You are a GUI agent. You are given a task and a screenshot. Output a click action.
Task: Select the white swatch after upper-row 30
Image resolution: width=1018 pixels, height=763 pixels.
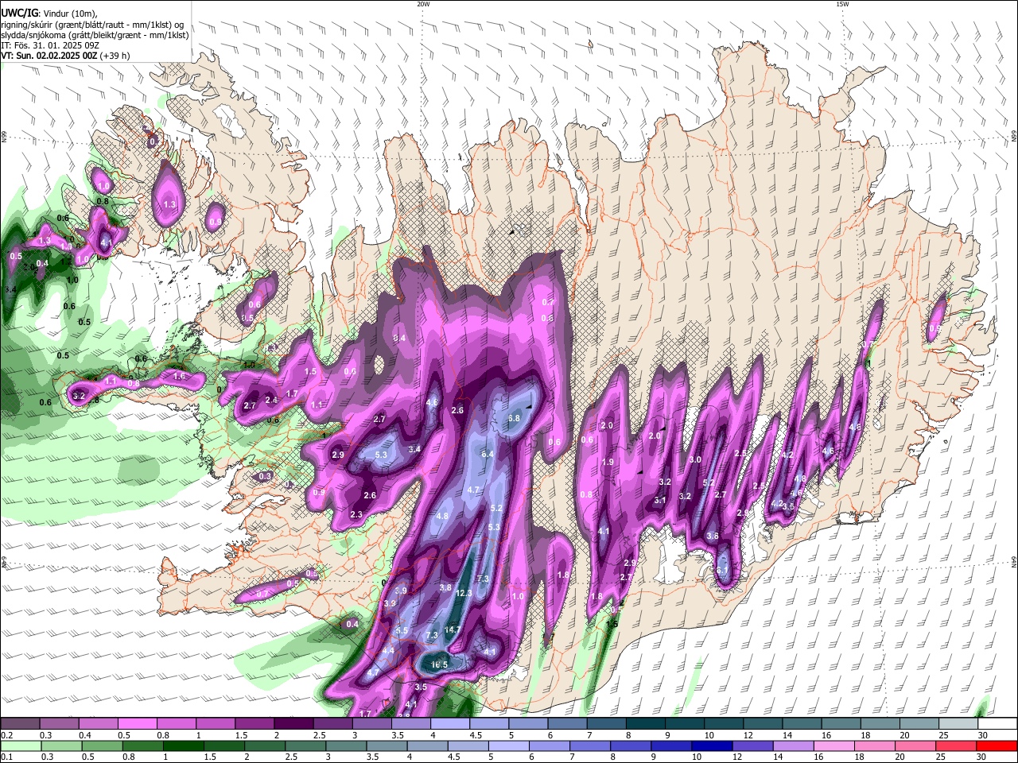(997, 723)
